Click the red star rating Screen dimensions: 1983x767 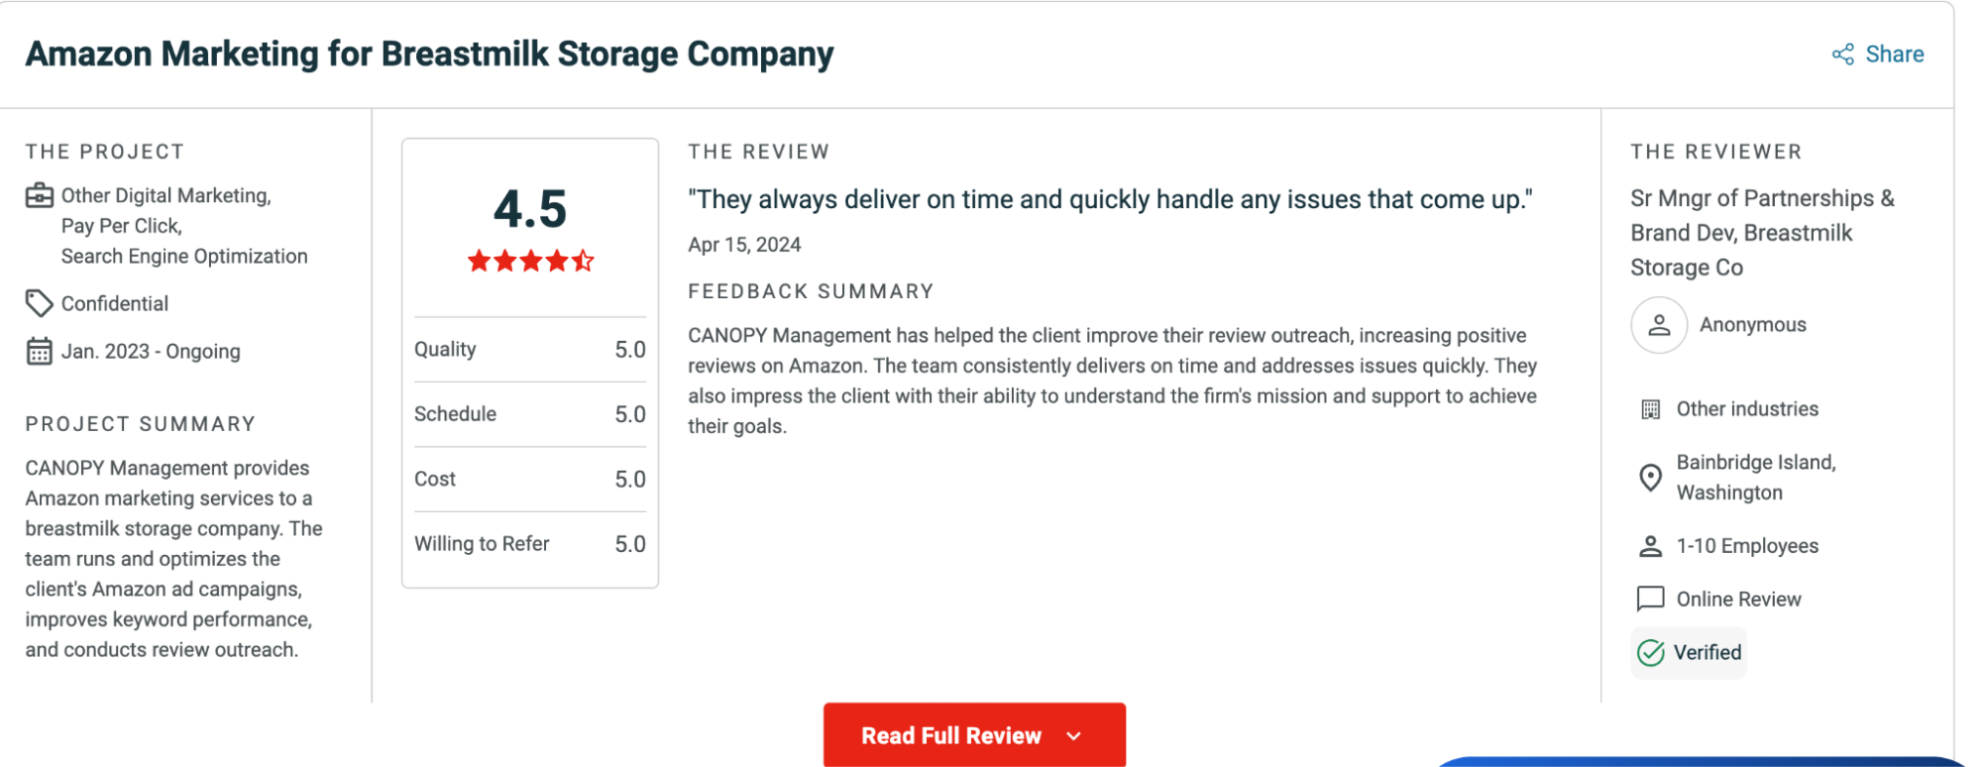tap(530, 262)
